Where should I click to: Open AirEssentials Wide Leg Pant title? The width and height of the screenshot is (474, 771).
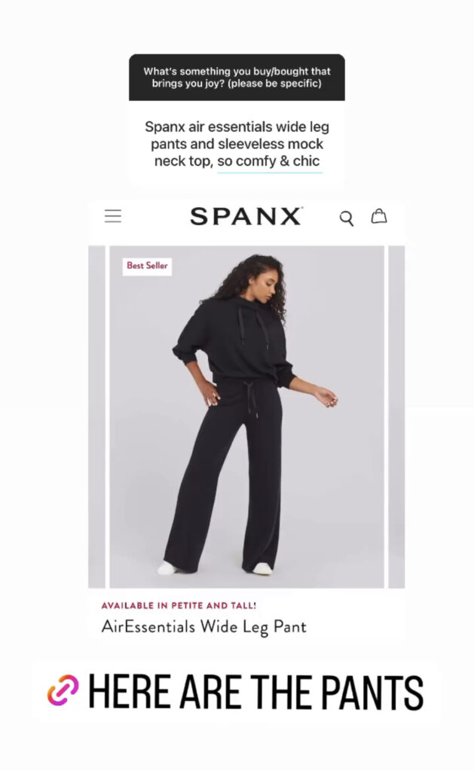(x=203, y=627)
